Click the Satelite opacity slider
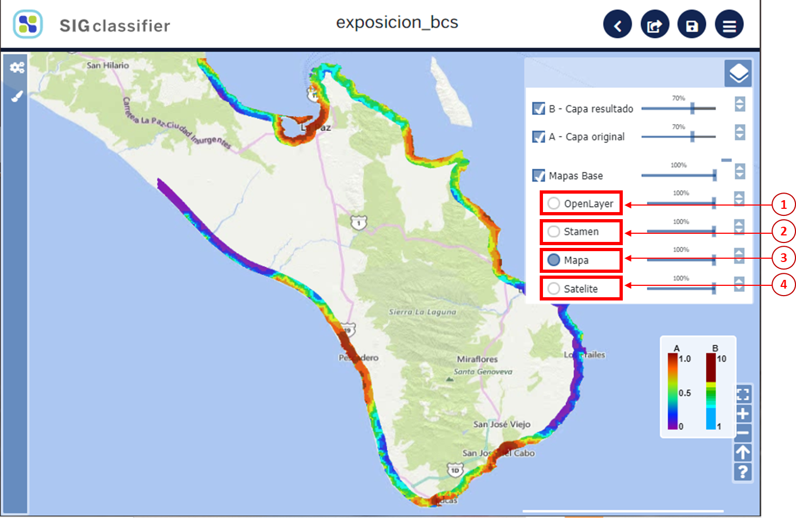The image size is (796, 518). 681,289
